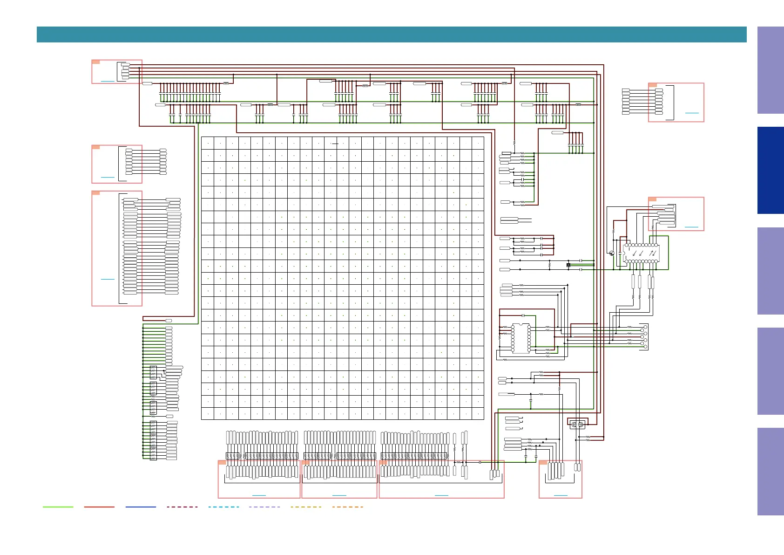Viewport: 784px width, 555px height.
Task: Click the teal header bar at the top
Action: pos(392,34)
